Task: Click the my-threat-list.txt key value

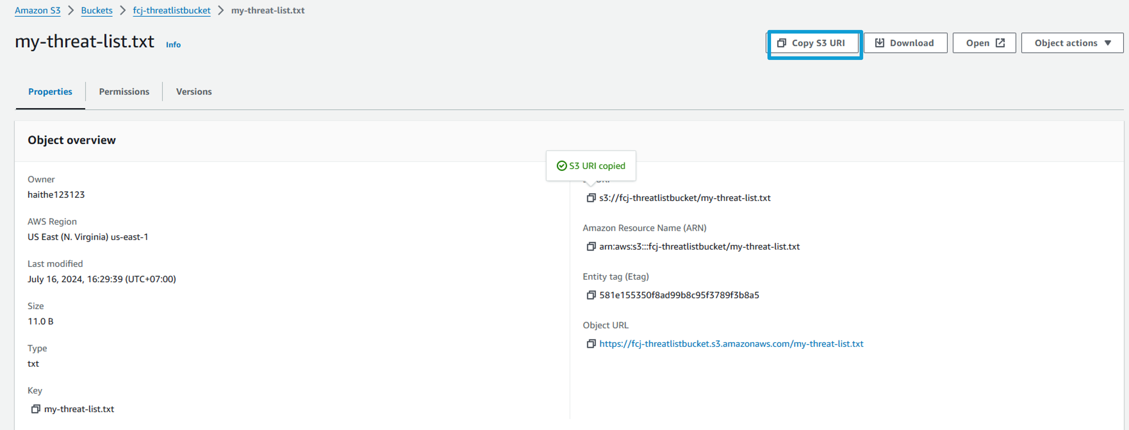Action: (x=79, y=409)
